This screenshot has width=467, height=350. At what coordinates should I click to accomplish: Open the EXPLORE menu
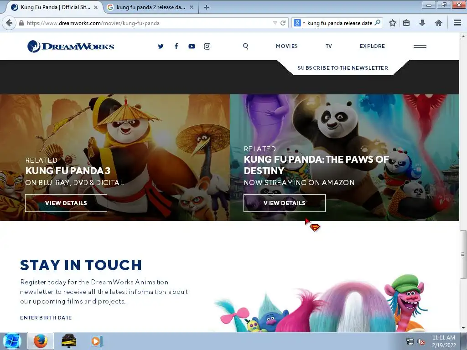pyautogui.click(x=372, y=46)
